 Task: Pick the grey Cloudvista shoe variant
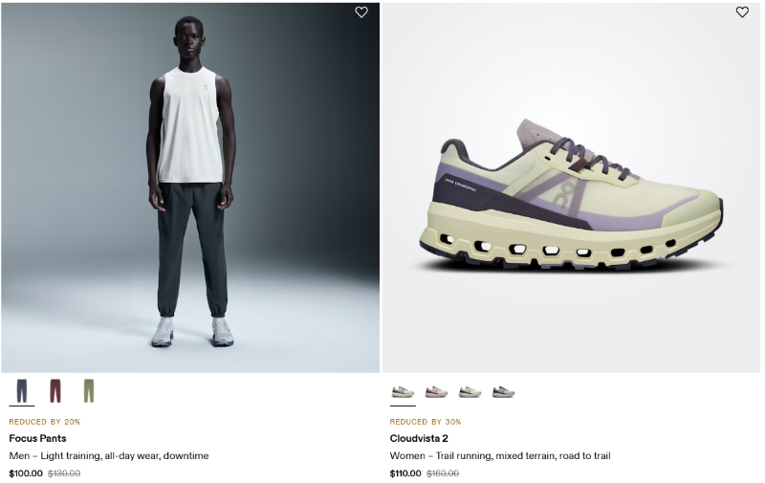[x=503, y=391]
